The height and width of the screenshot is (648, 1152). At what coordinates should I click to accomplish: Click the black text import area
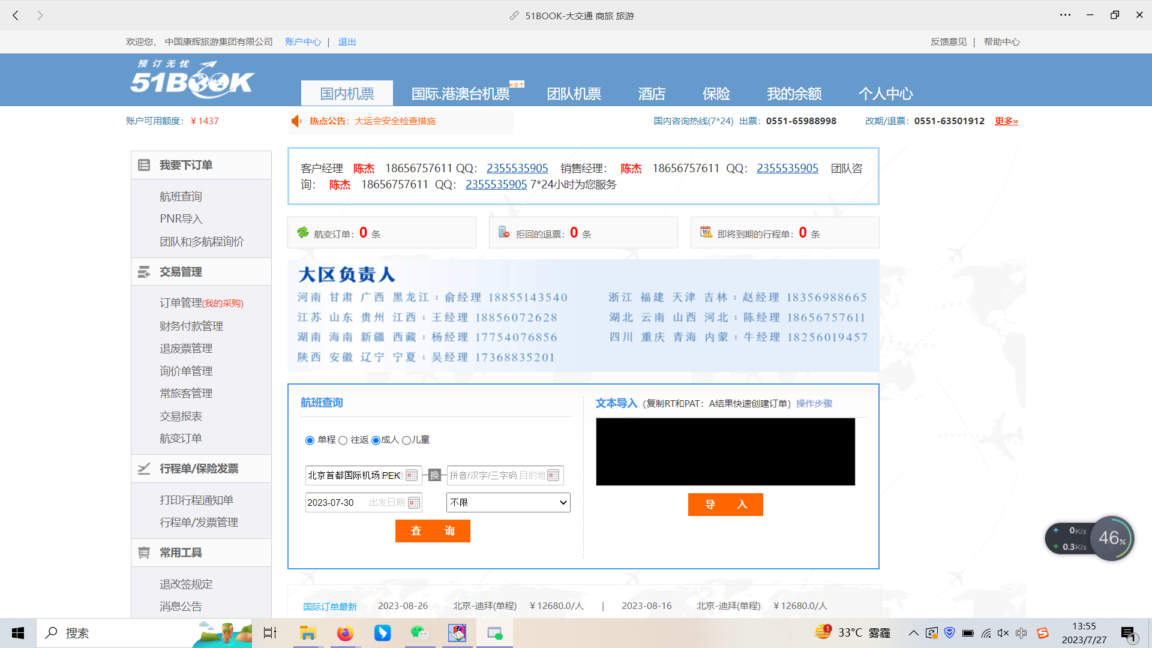pyautogui.click(x=725, y=452)
